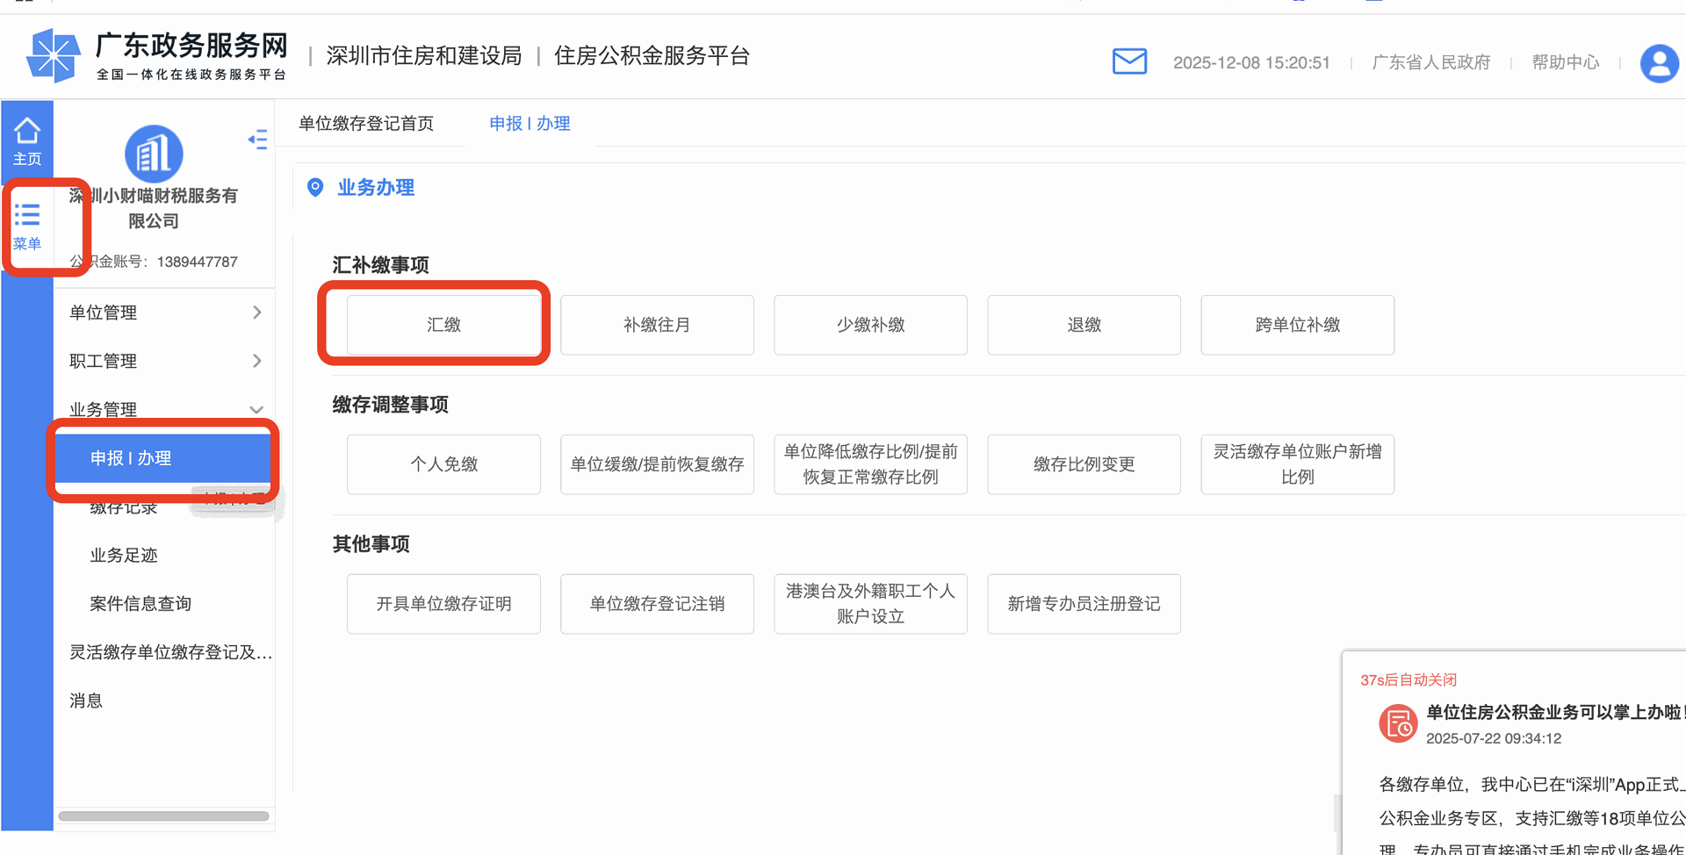Click 开具单位缴存证明 button
The height and width of the screenshot is (855, 1686).
coord(443,604)
